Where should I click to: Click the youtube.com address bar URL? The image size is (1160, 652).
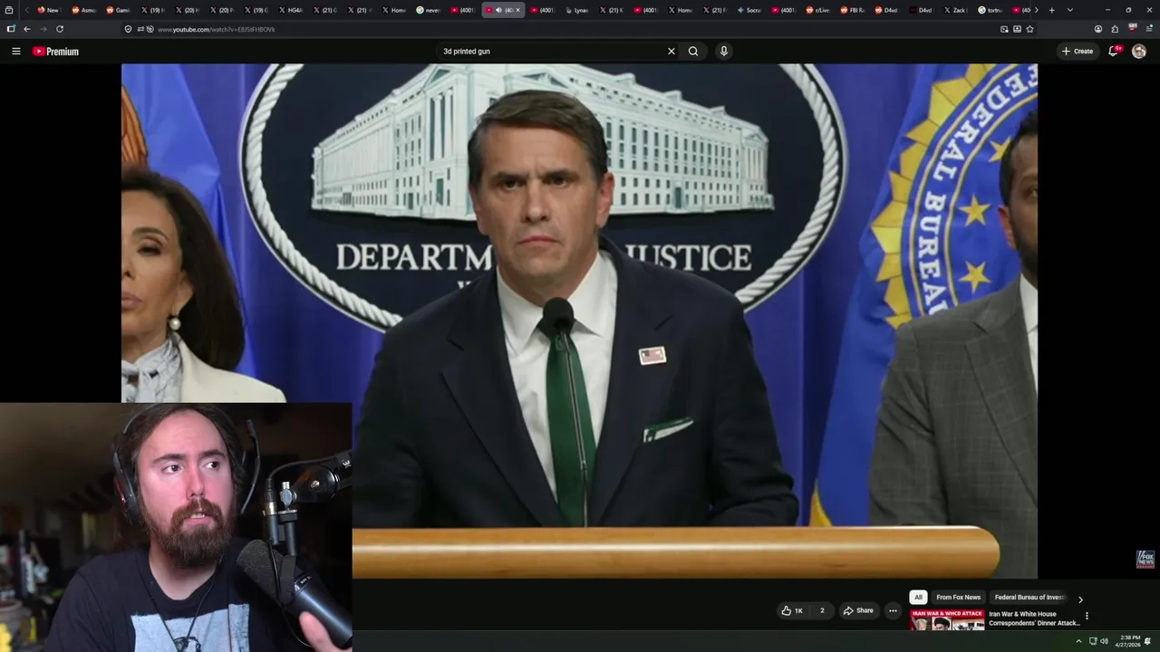pos(216,30)
